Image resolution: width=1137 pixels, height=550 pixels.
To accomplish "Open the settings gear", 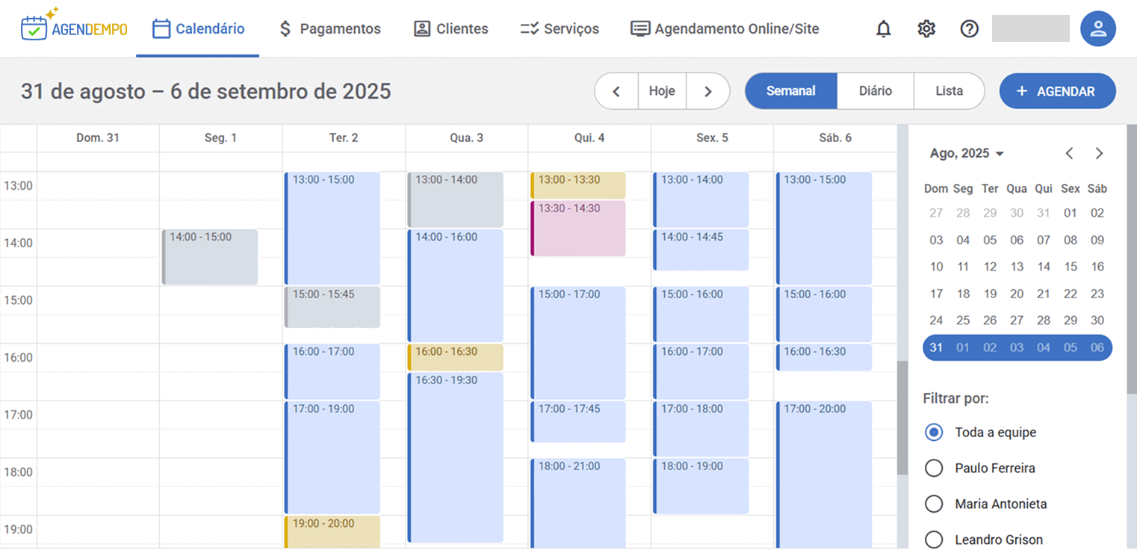I will tap(926, 28).
